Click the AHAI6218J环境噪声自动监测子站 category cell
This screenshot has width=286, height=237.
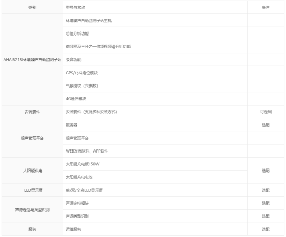[x=33, y=60]
